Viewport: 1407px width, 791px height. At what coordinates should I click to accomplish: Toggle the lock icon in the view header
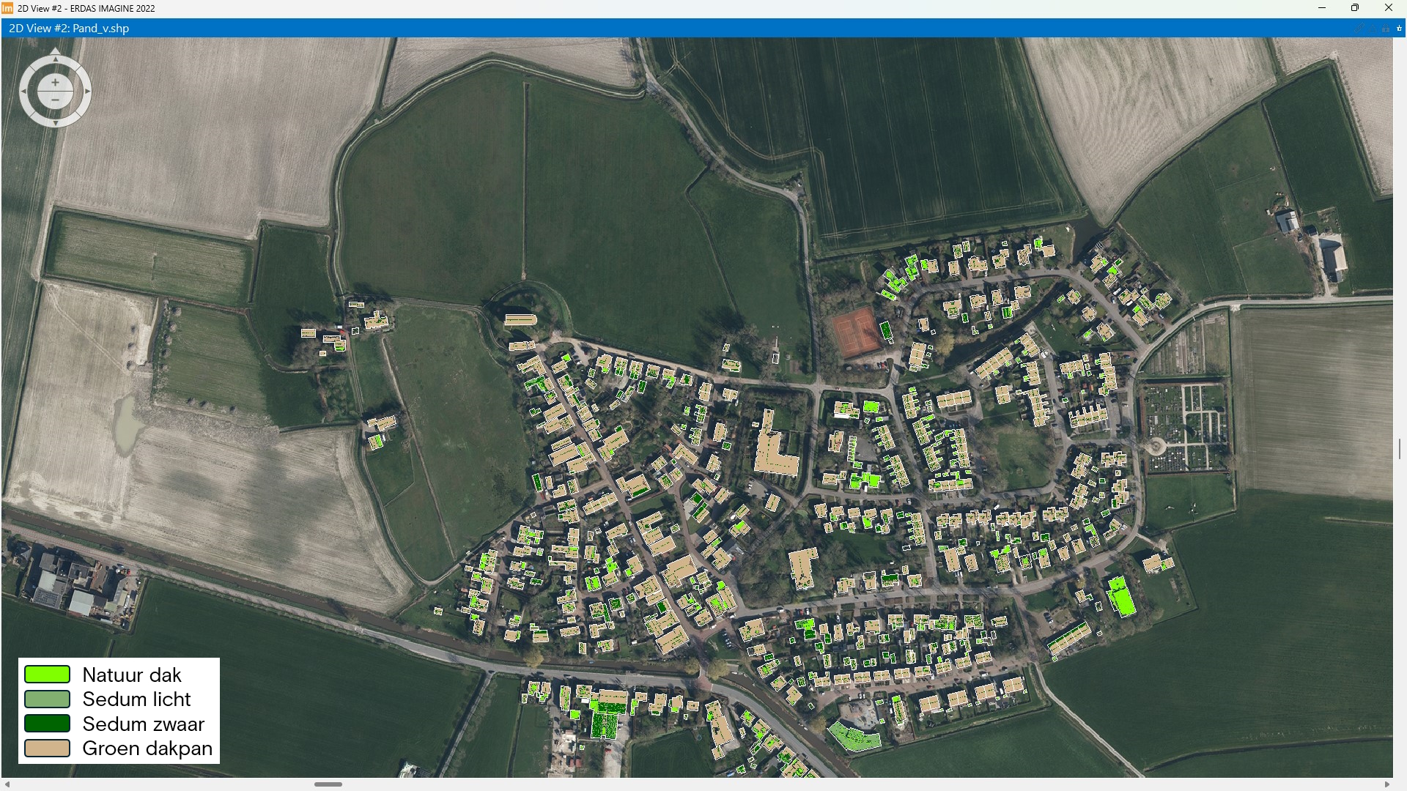click(x=1386, y=29)
